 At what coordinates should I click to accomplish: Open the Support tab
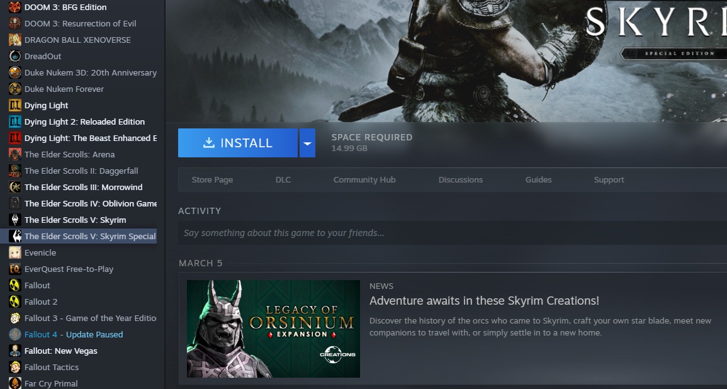(609, 180)
